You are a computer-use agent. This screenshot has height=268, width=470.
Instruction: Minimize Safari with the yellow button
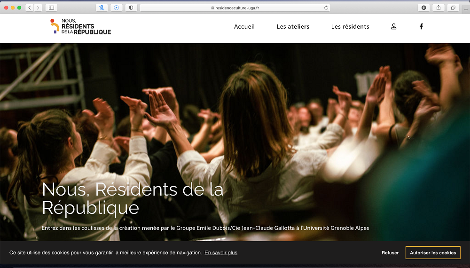13,8
